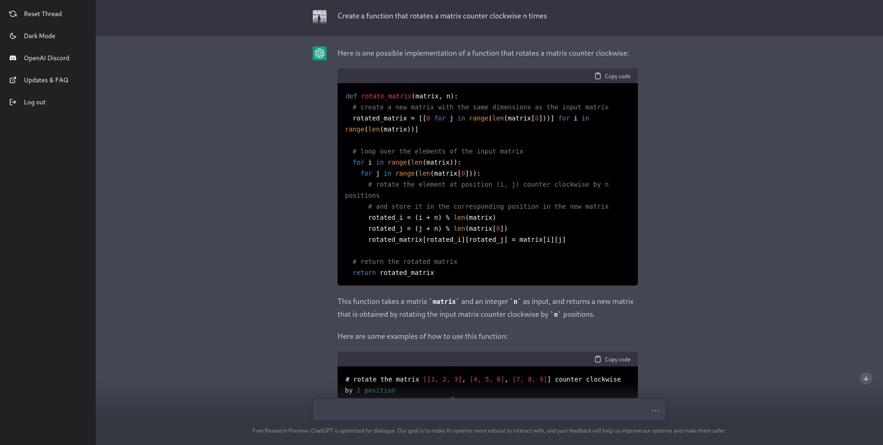
Task: Click the Reset Thread refresh icon
Action: [13, 14]
